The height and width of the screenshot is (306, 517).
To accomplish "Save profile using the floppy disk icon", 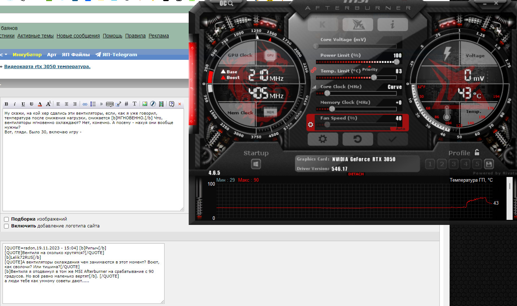I will tap(489, 164).
